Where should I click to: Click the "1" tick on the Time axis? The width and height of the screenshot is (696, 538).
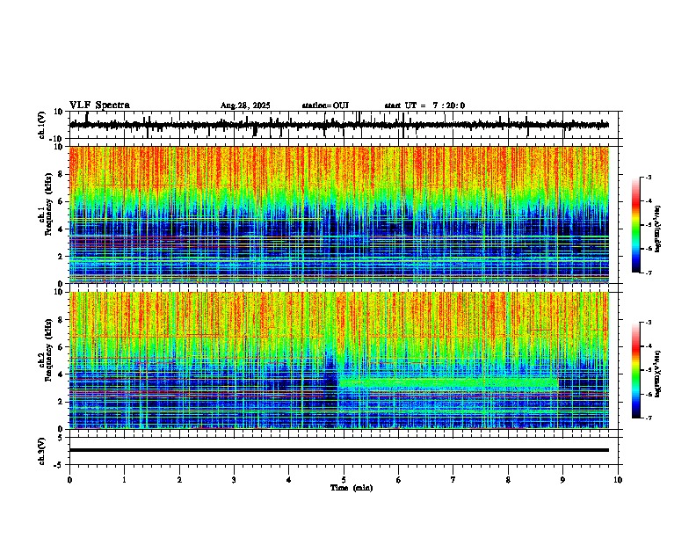[x=125, y=480]
